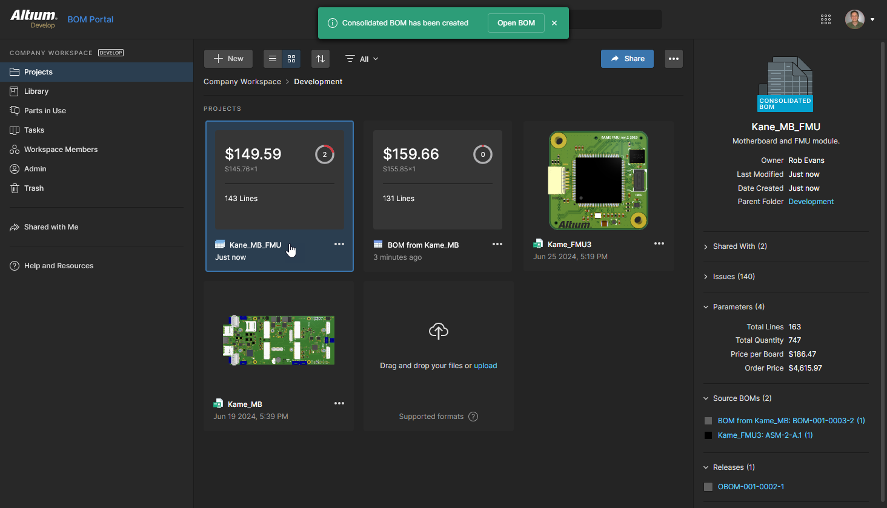This screenshot has width=887, height=508.
Task: Open Tasks in the sidebar
Action: click(97, 130)
